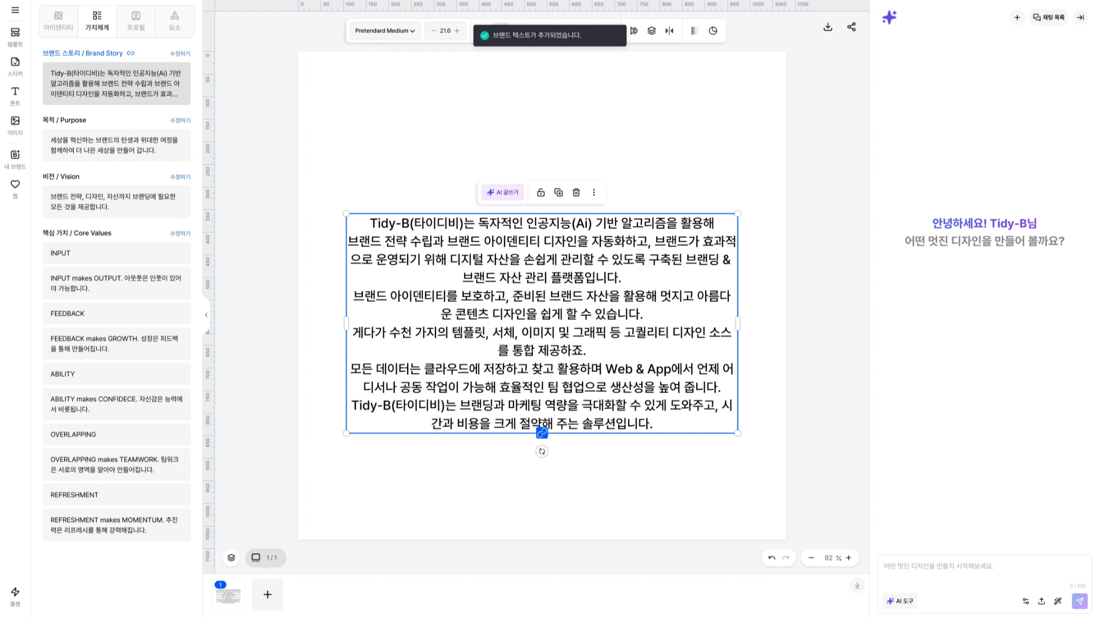This screenshot has height=618, width=1100.
Task: Select the FEEDBACK core value card
Action: pyautogui.click(x=117, y=314)
